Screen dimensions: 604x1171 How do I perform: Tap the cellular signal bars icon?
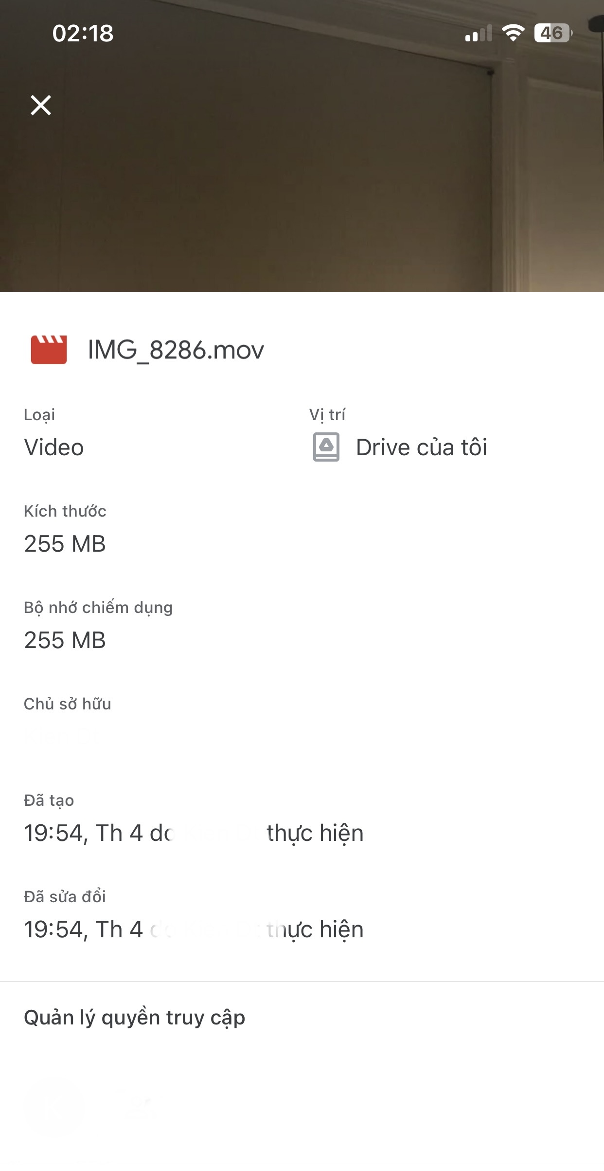click(x=479, y=33)
